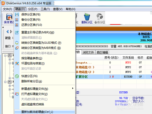Expand first partition under first disk

pos(10,59)
